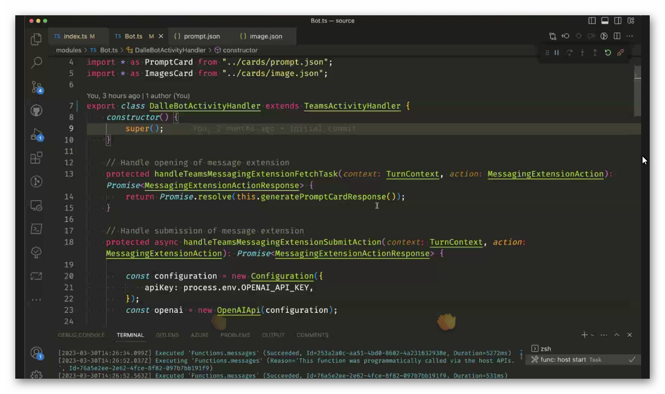Open Source Control view with 4 badge
The image size is (665, 394).
pos(36,86)
